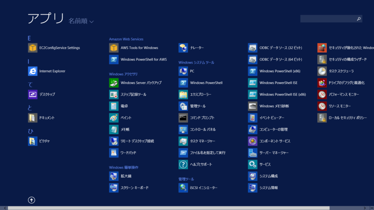Open コントロール パネル icon
The width and height of the screenshot is (374, 210).
pos(183,130)
